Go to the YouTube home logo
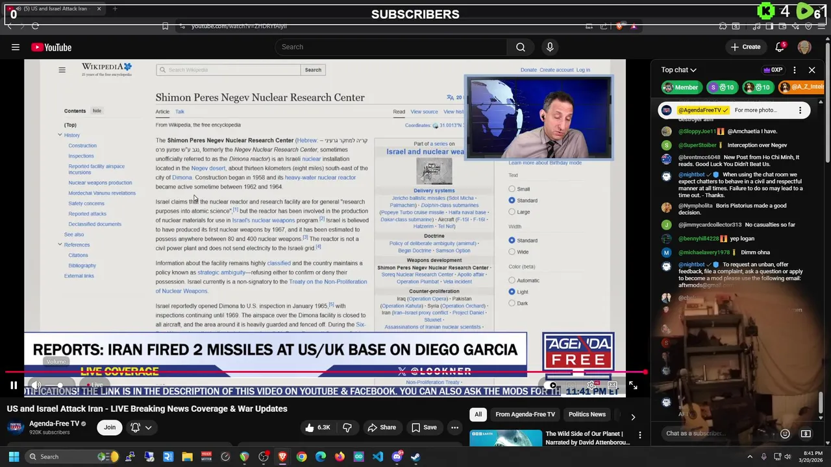 click(51, 47)
